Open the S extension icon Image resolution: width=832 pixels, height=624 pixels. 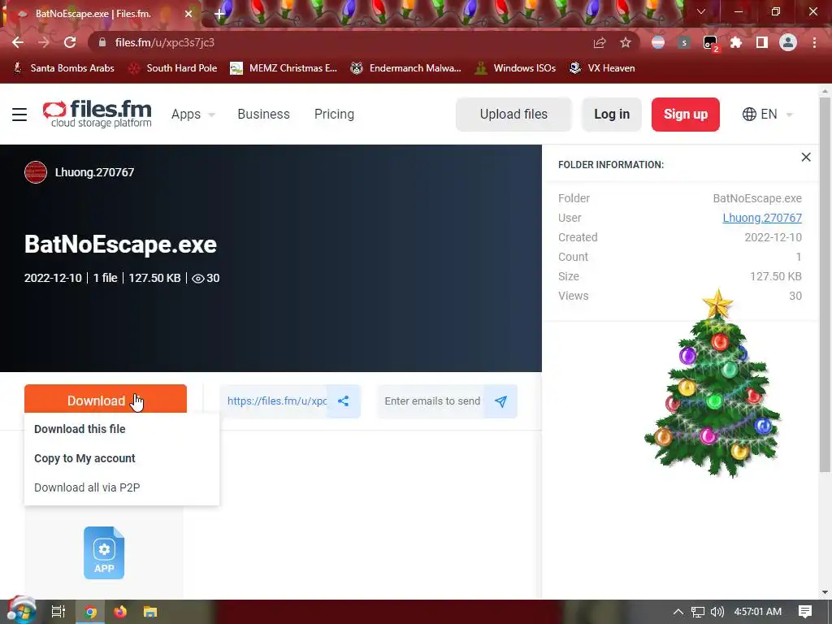pyautogui.click(x=684, y=42)
